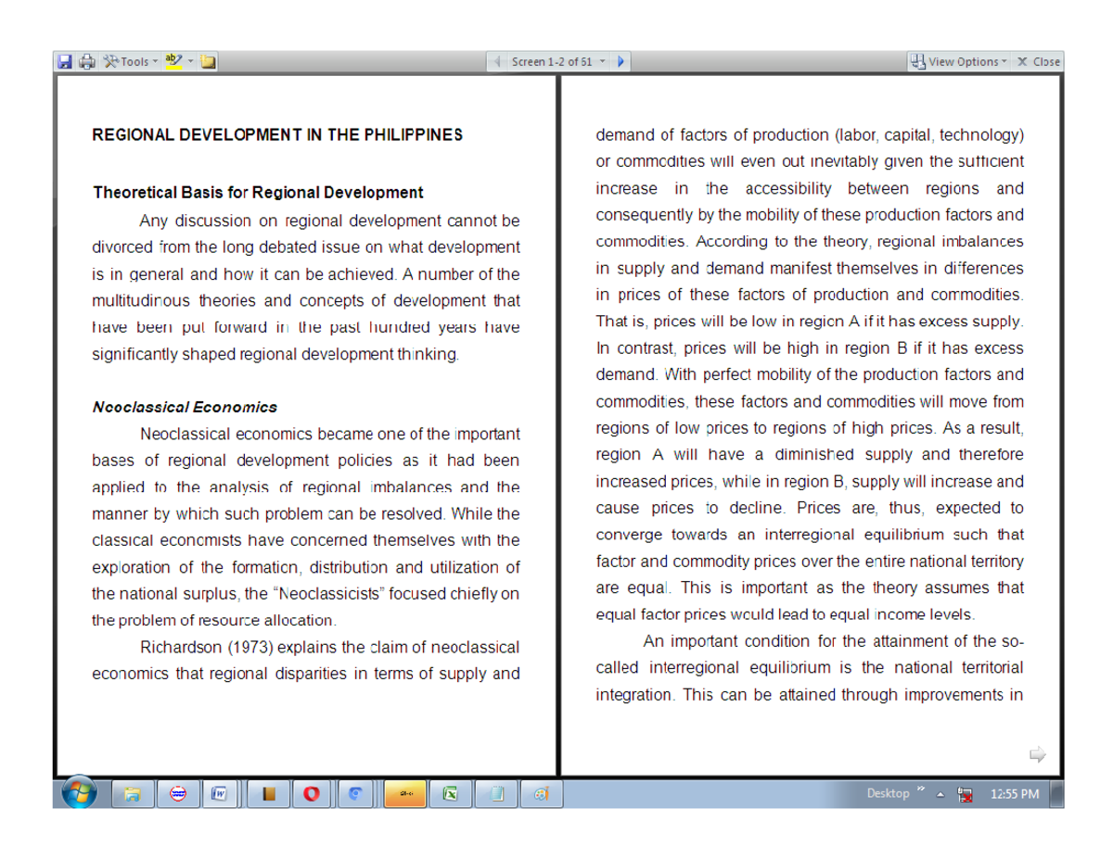Open the red-and-blue circular app on the taskbar
Screen dimensions: 1113x859
click(178, 793)
